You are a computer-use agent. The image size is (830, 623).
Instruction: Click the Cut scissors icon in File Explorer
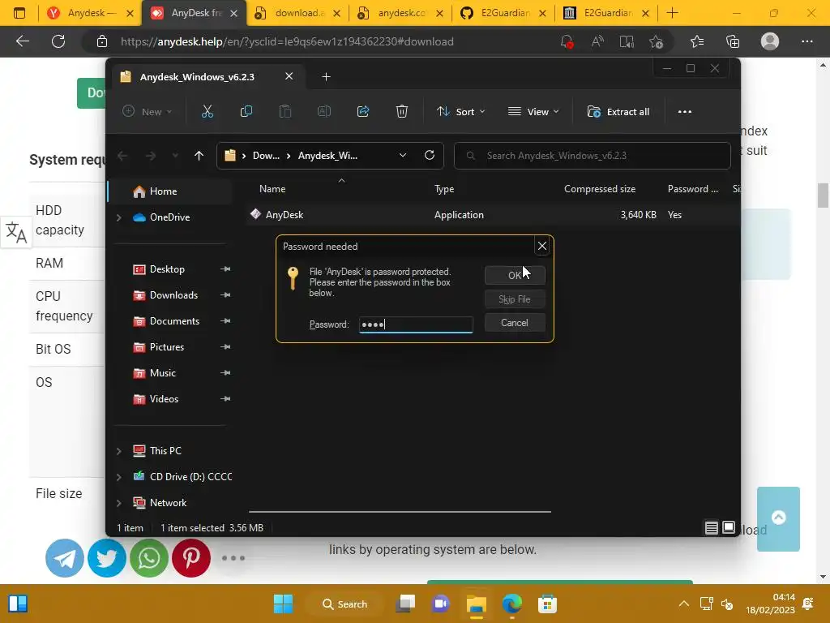pos(207,112)
